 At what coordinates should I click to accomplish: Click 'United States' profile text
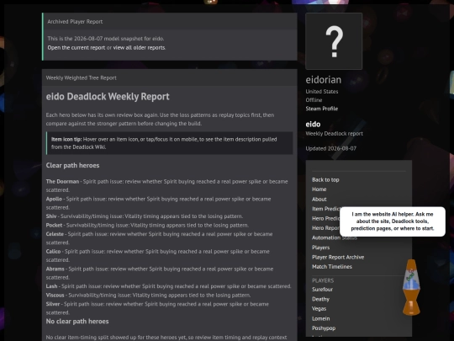click(x=322, y=91)
